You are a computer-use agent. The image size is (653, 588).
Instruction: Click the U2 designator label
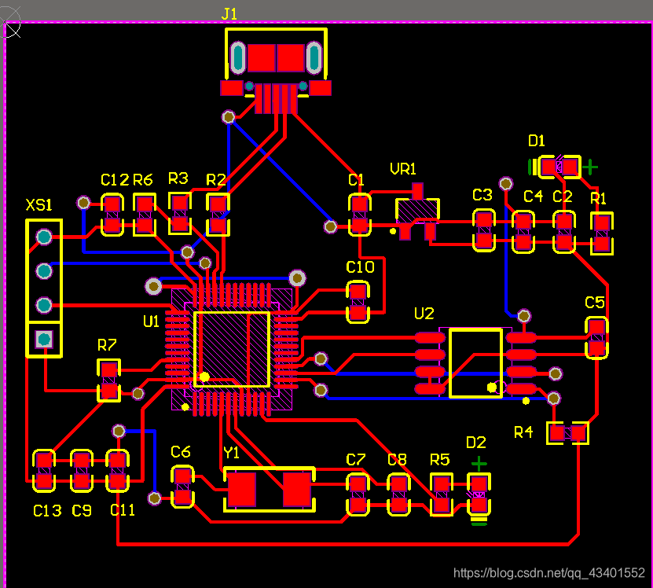coord(424,314)
